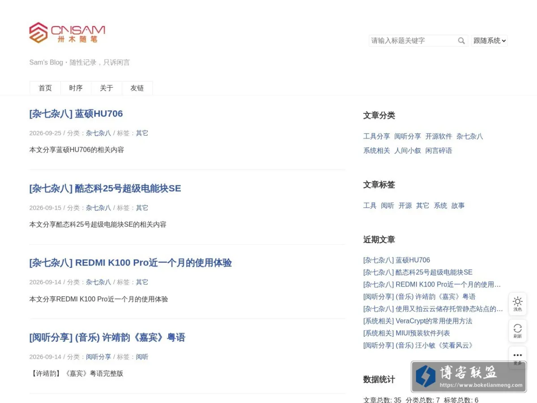Select sidebar tag 其它
This screenshot has height=403, width=537.
422,206
